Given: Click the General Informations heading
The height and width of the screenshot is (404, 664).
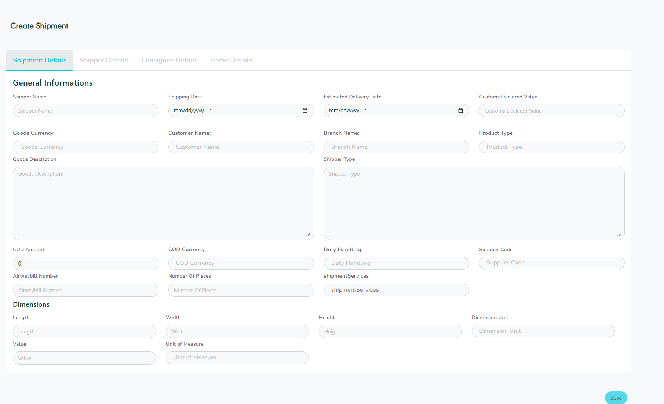Looking at the screenshot, I should click(x=53, y=83).
